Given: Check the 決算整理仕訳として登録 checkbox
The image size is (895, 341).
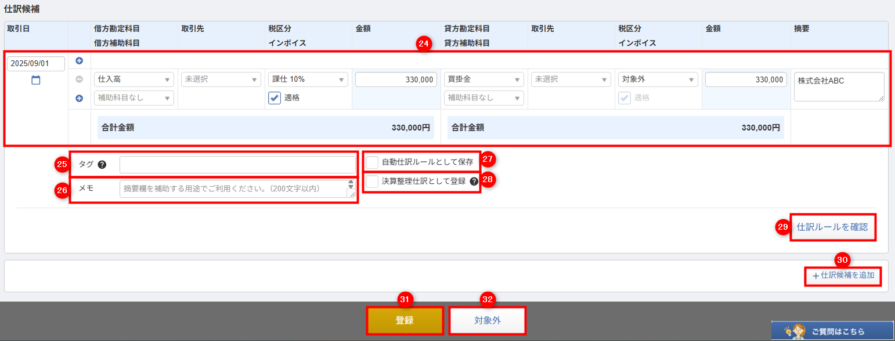Looking at the screenshot, I should [373, 181].
